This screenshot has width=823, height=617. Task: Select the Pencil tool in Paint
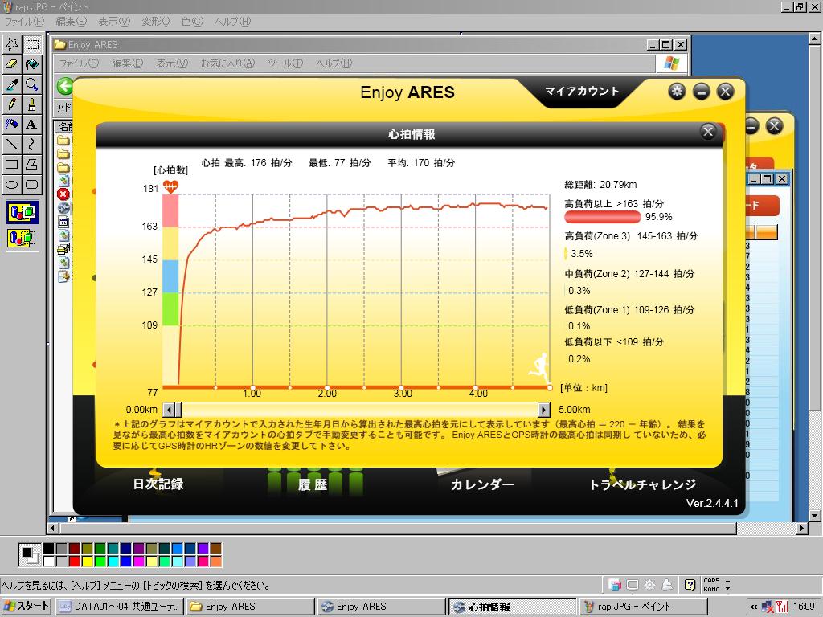pyautogui.click(x=12, y=104)
